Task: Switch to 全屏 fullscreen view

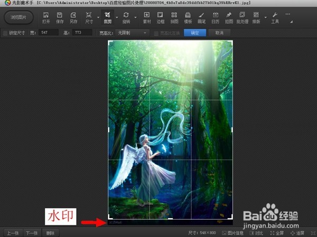Action: 277,233
